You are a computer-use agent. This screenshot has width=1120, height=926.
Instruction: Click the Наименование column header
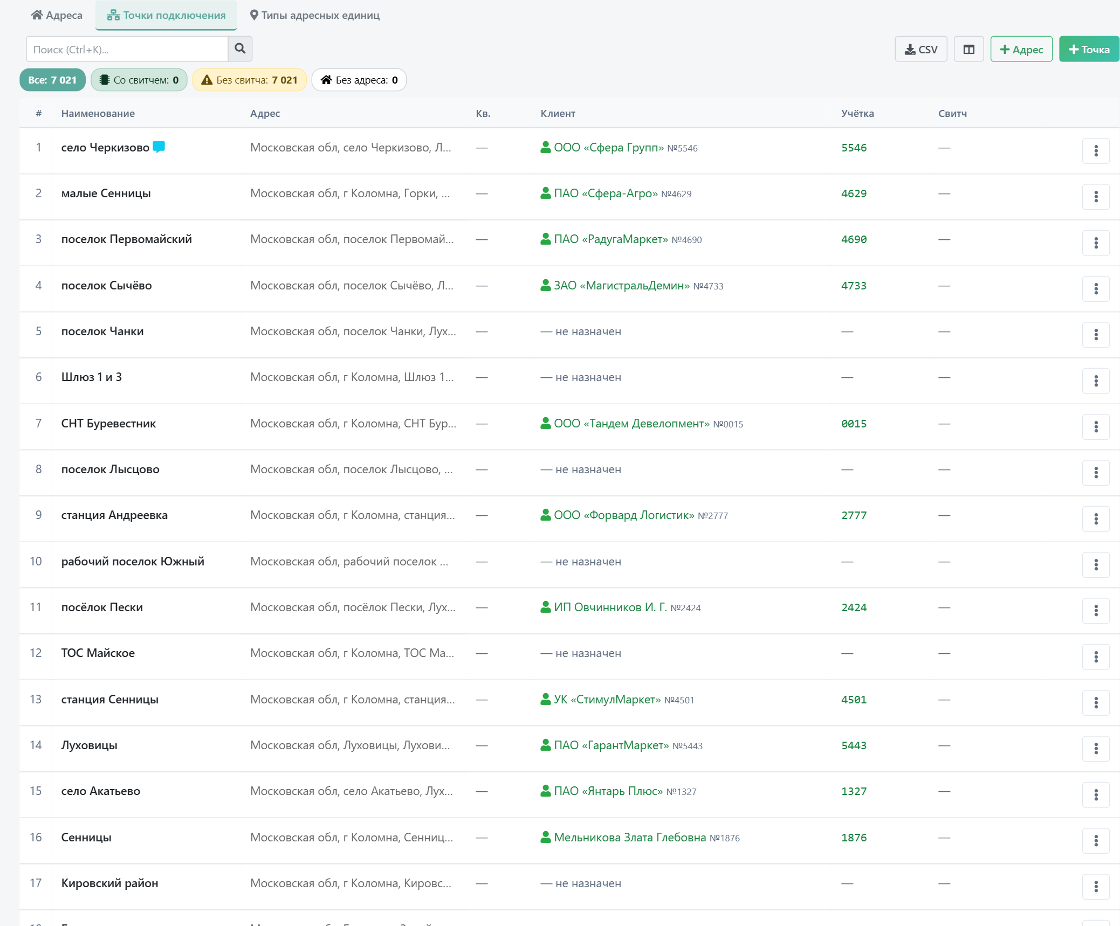coord(98,113)
